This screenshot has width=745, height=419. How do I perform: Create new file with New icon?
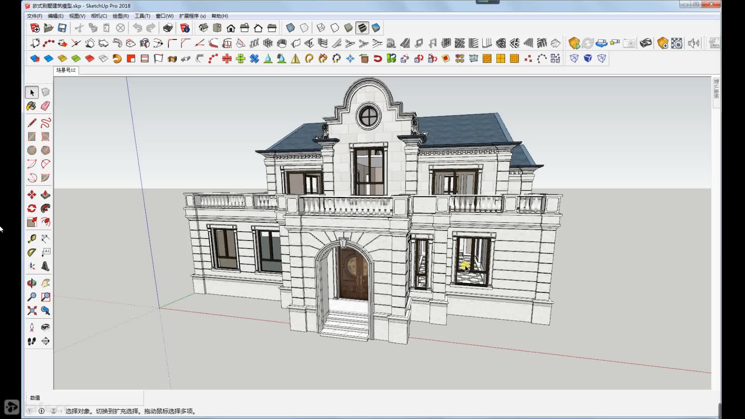pos(35,28)
